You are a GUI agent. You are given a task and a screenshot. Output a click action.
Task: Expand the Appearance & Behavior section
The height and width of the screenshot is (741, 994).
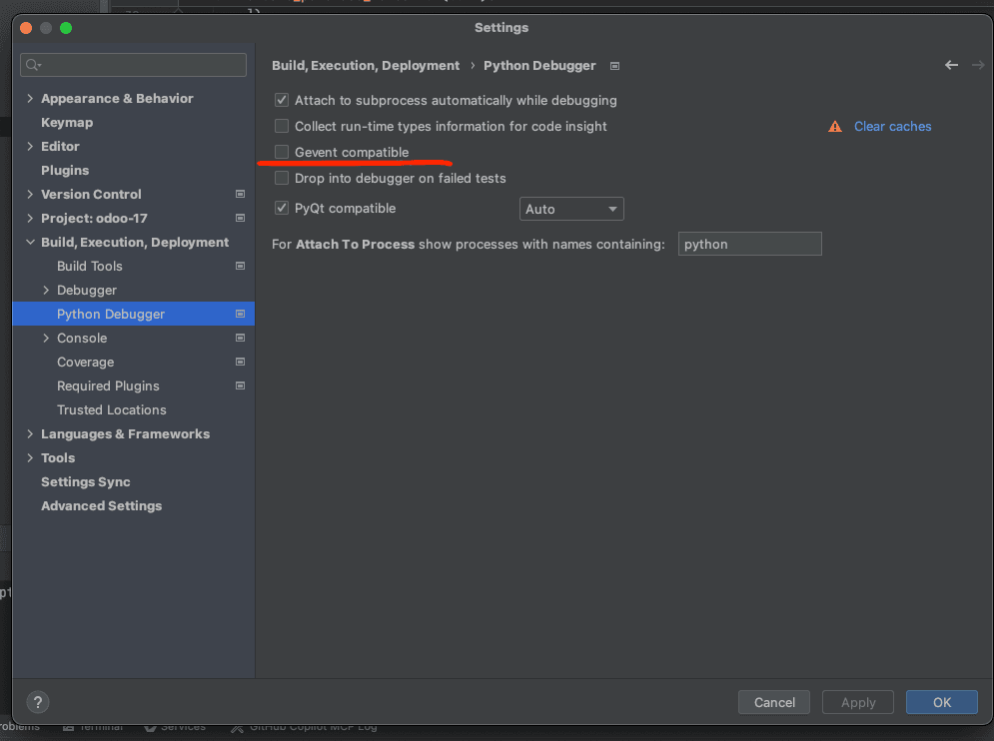[30, 99]
